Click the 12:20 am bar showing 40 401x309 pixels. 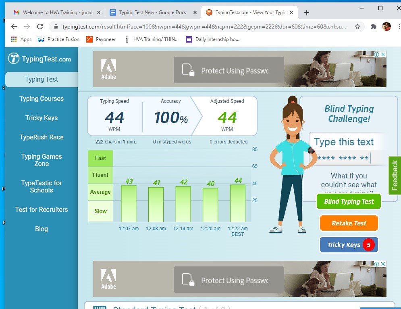pyautogui.click(x=210, y=205)
